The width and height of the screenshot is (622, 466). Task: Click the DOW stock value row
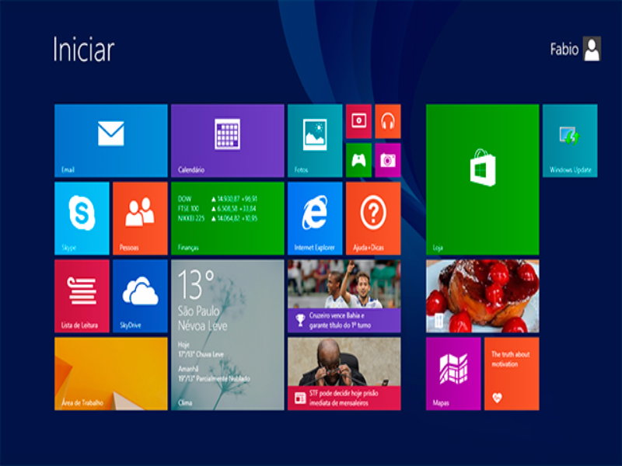pyautogui.click(x=218, y=199)
